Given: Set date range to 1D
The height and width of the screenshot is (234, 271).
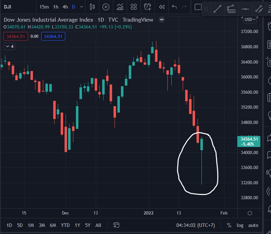Looking at the screenshot, I should (9, 225).
